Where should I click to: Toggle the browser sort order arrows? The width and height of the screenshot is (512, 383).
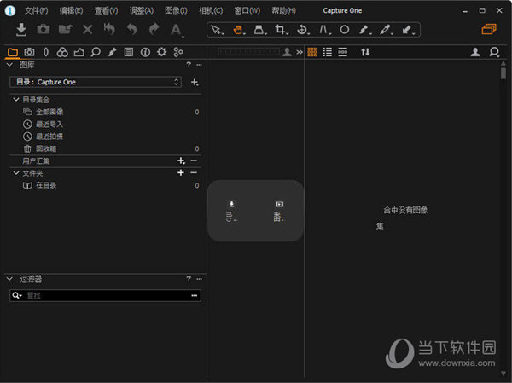(x=365, y=52)
